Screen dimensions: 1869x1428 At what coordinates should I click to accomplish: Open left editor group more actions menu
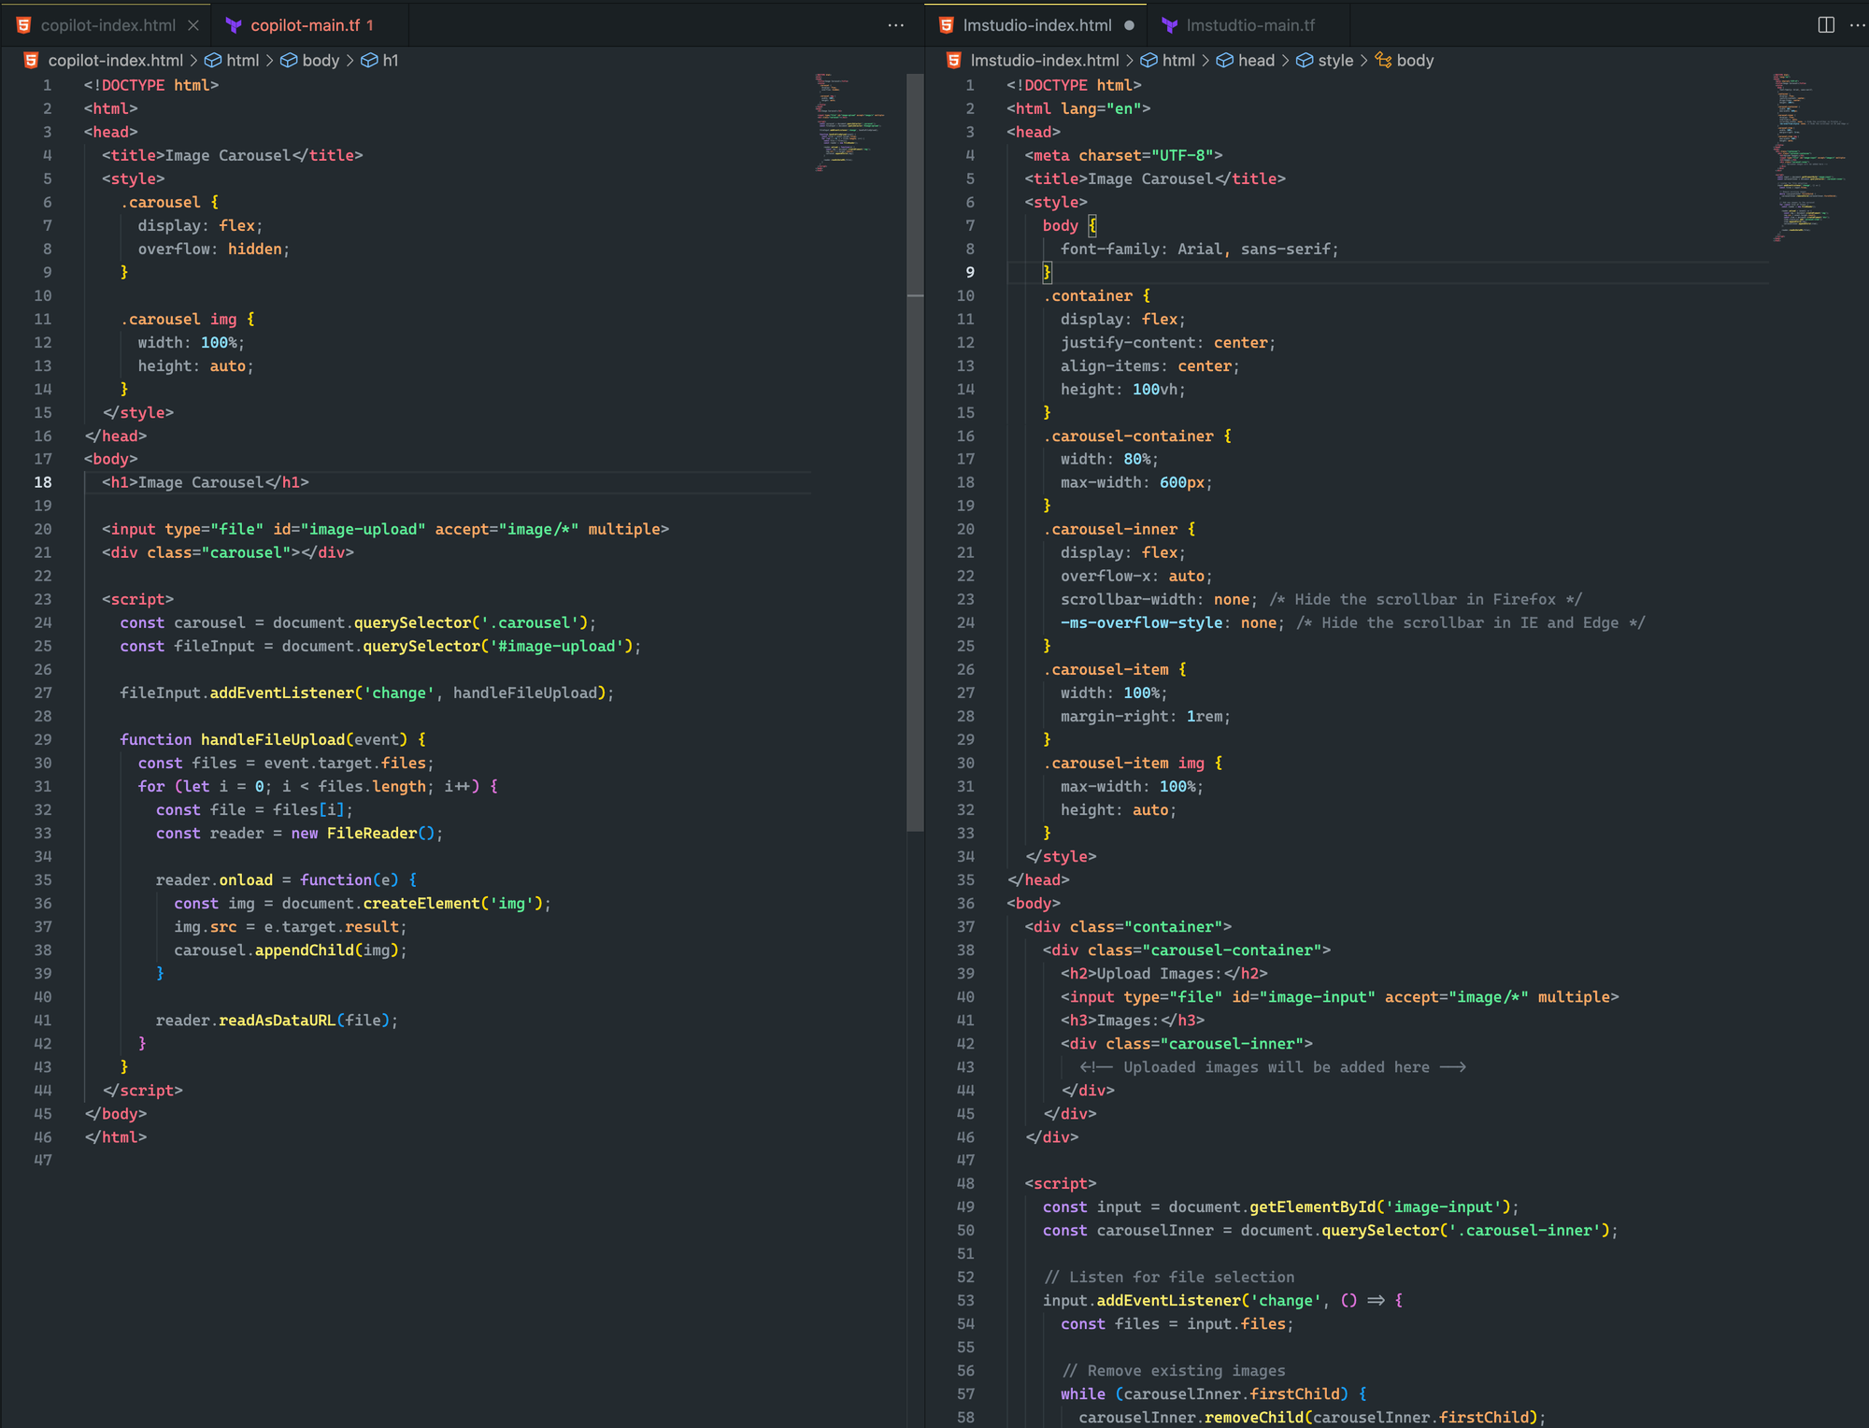pos(895,25)
